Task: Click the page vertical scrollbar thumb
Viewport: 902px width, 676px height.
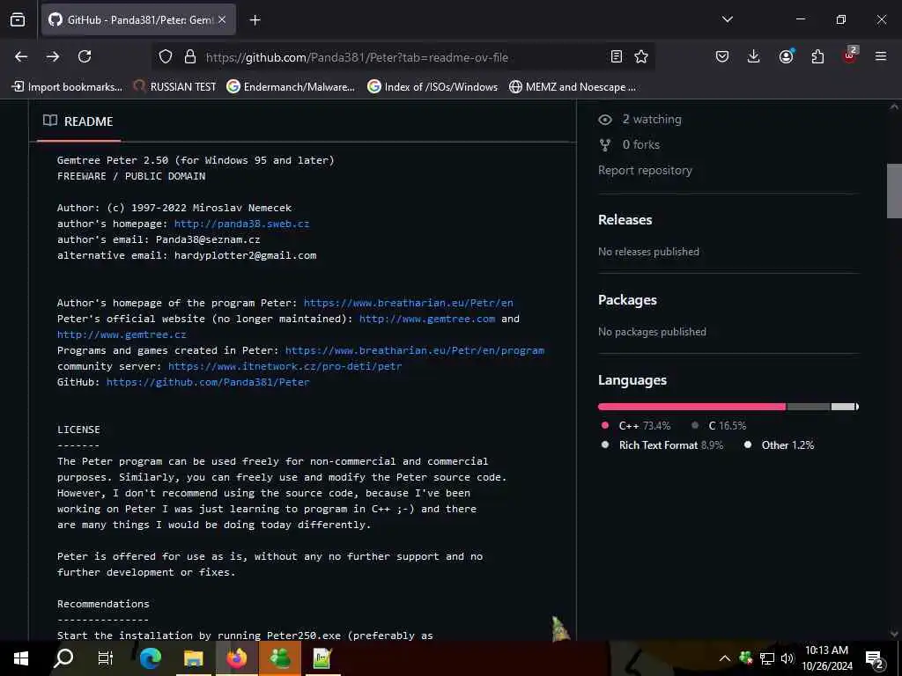Action: coord(893,191)
